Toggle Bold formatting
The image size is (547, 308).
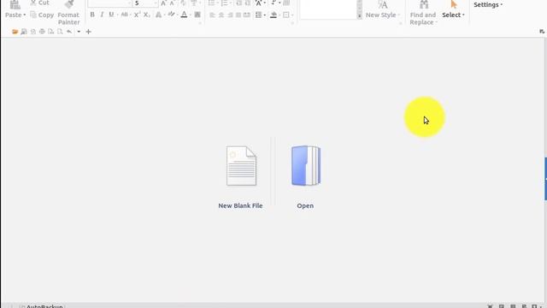[92, 15]
